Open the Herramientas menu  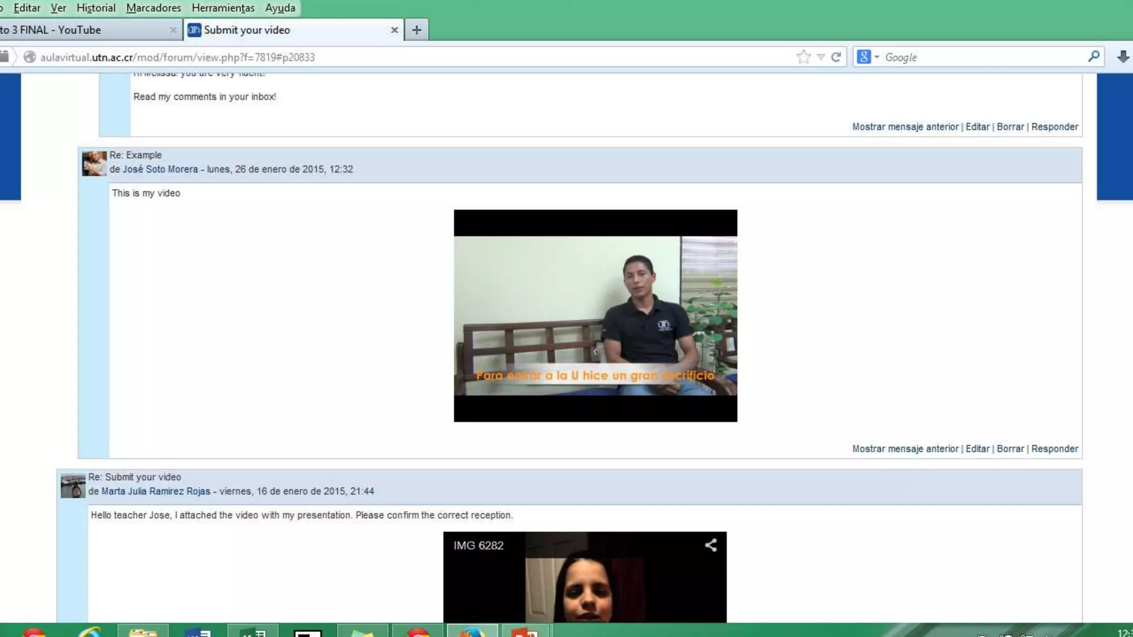(223, 8)
